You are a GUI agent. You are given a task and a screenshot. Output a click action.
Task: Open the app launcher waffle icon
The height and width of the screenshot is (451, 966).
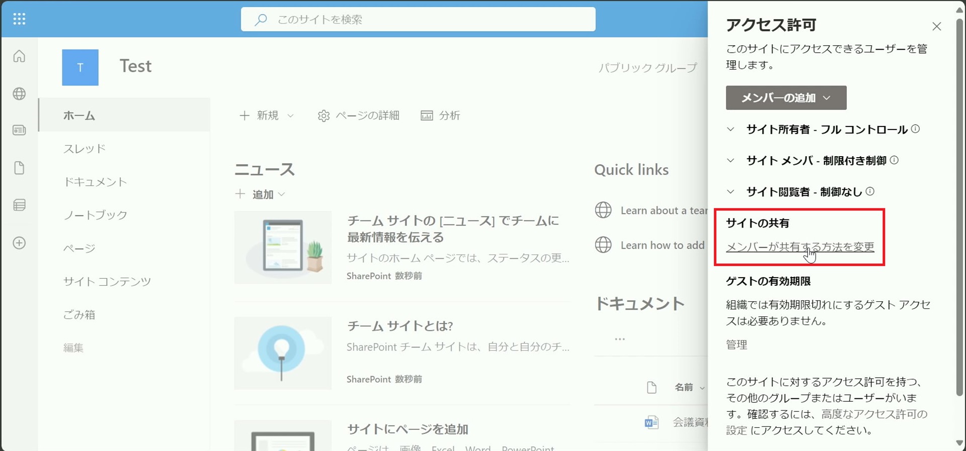tap(19, 19)
